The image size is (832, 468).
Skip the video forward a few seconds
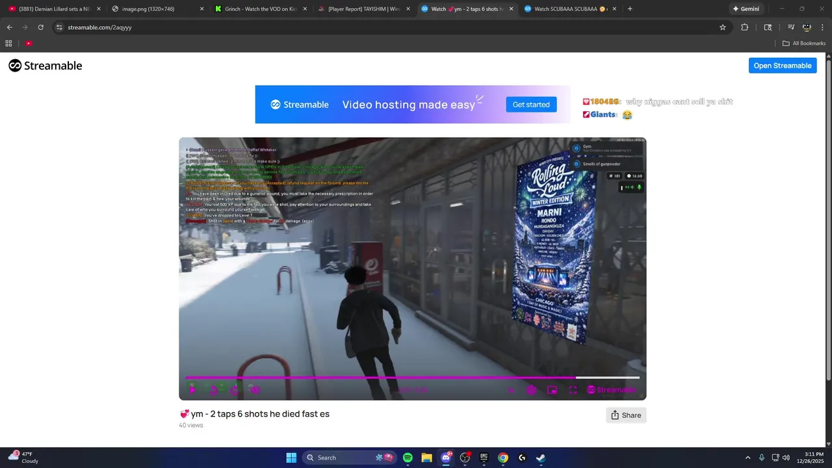click(234, 390)
